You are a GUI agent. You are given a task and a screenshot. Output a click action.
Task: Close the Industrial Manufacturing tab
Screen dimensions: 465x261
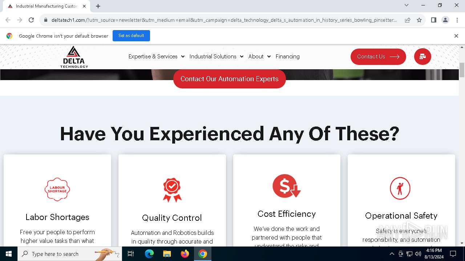(84, 6)
